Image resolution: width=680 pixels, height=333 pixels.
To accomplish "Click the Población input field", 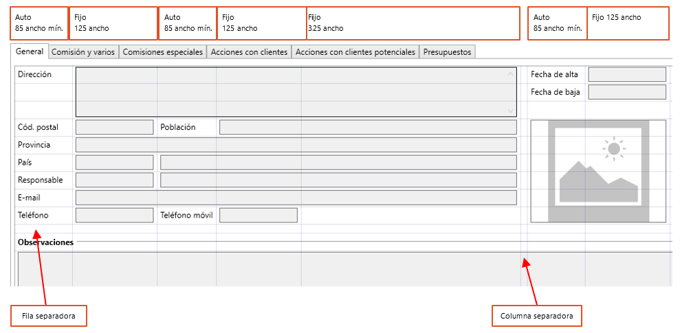I will click(x=367, y=127).
